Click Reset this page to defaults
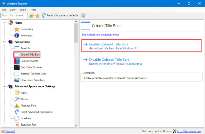Viewport: 205px width, 134px height. pos(62,15)
